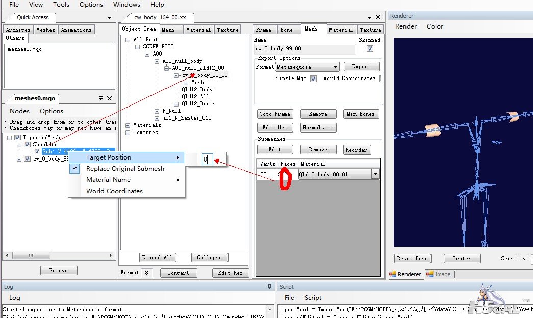Close the meshes0.mqo panel
The image size is (533, 318).
pyautogui.click(x=109, y=98)
